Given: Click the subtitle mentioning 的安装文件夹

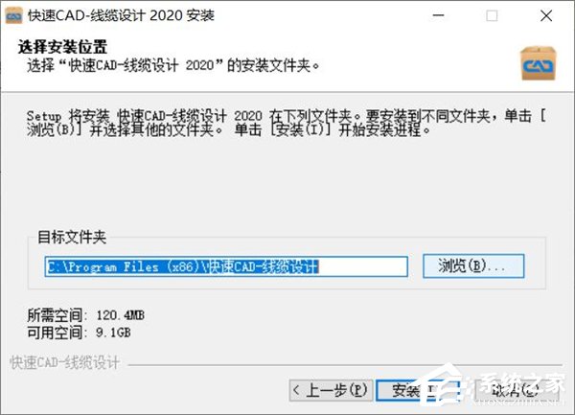Looking at the screenshot, I should point(173,65).
